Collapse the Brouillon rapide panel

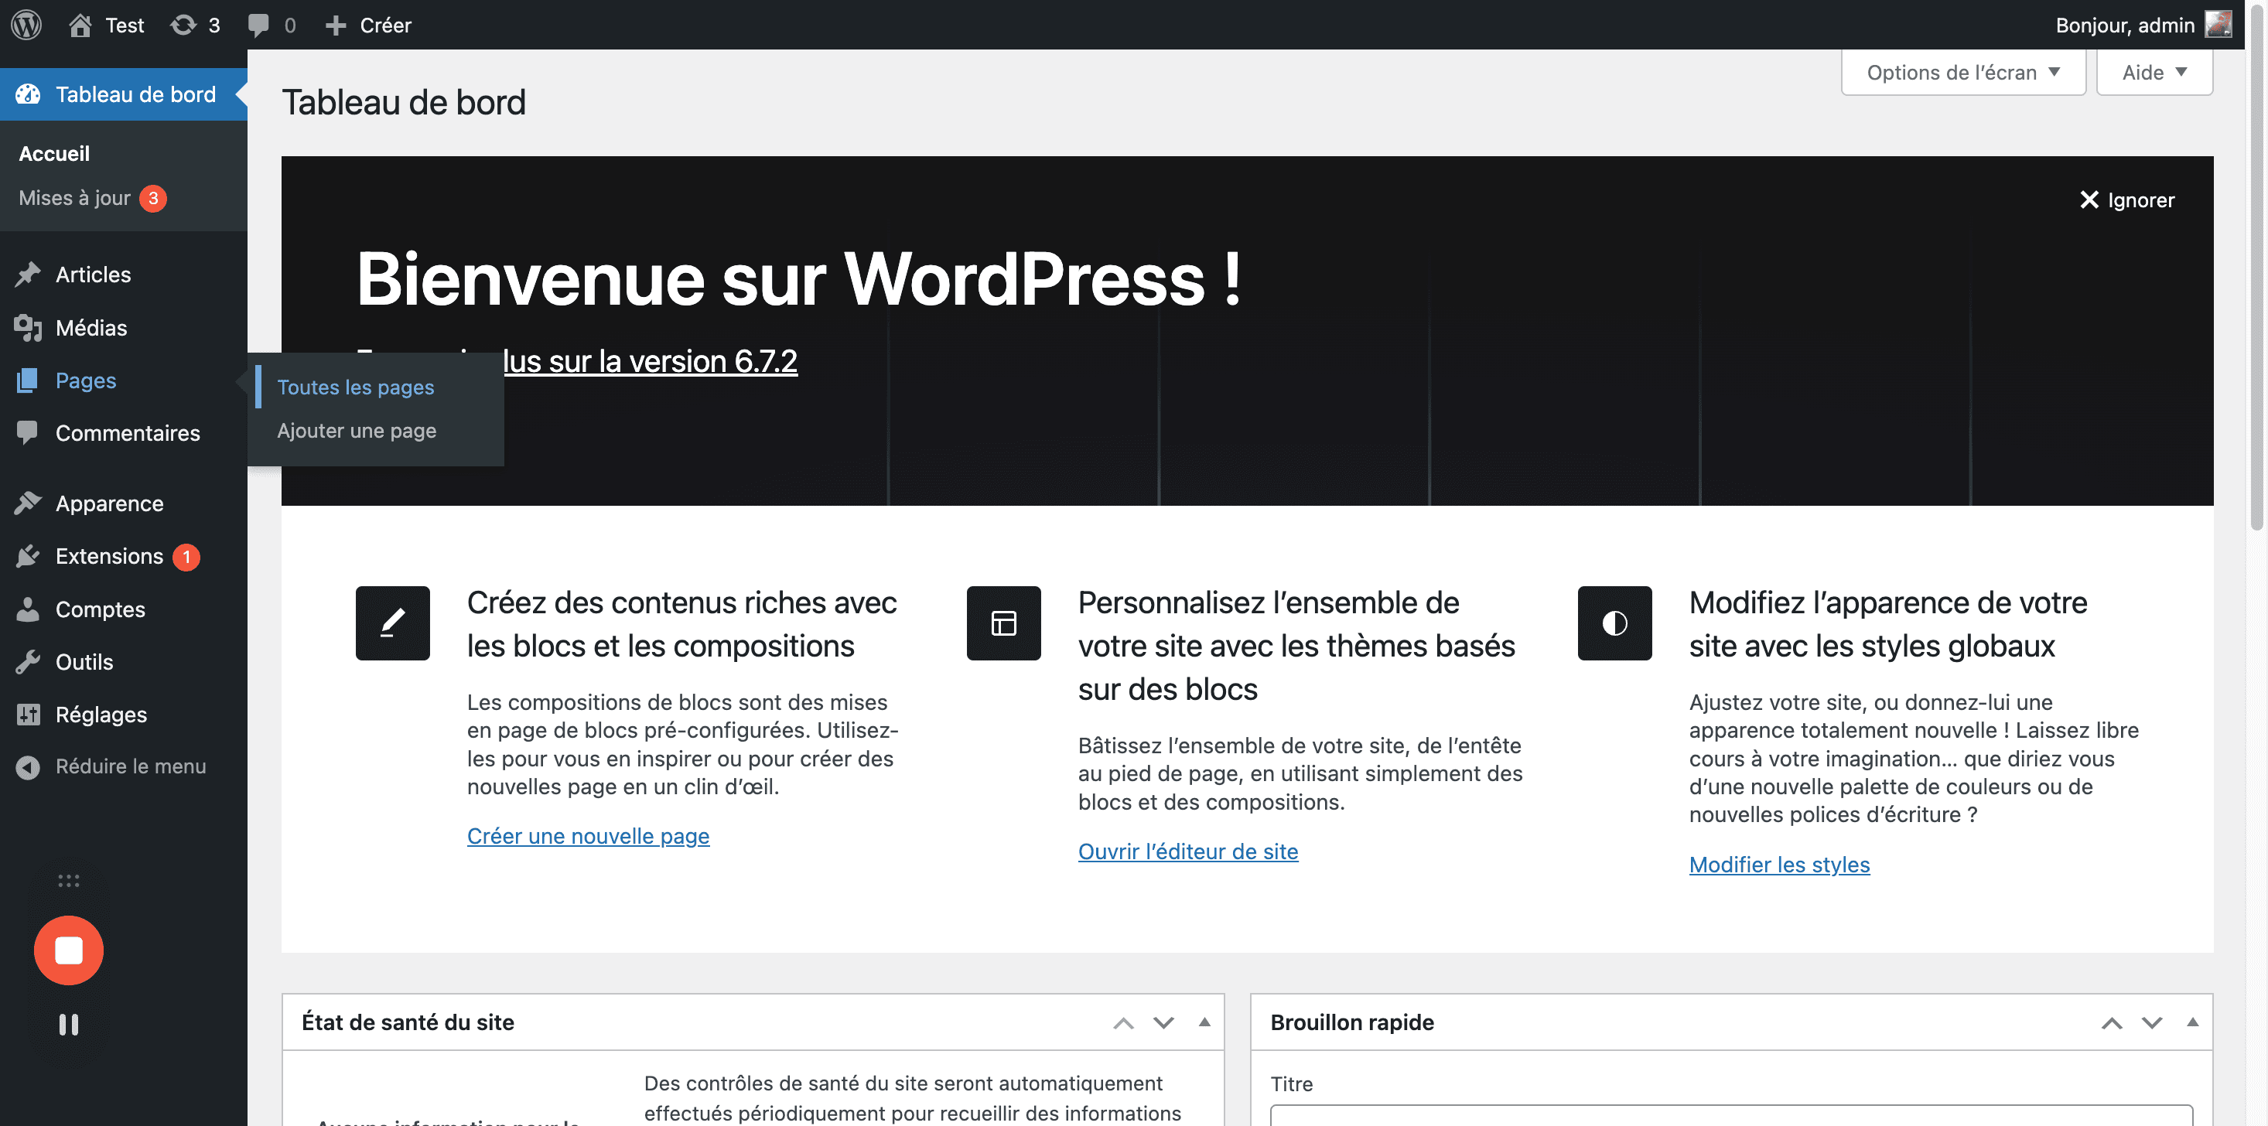pos(2193,1022)
